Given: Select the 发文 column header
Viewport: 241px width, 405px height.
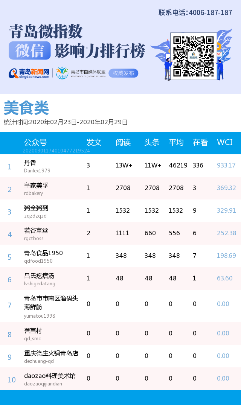Looking at the screenshot, I should coord(94,142).
